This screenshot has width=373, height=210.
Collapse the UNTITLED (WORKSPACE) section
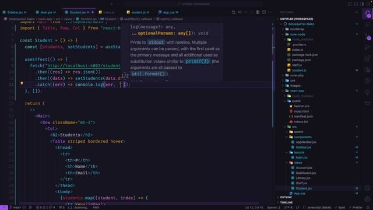(297, 19)
